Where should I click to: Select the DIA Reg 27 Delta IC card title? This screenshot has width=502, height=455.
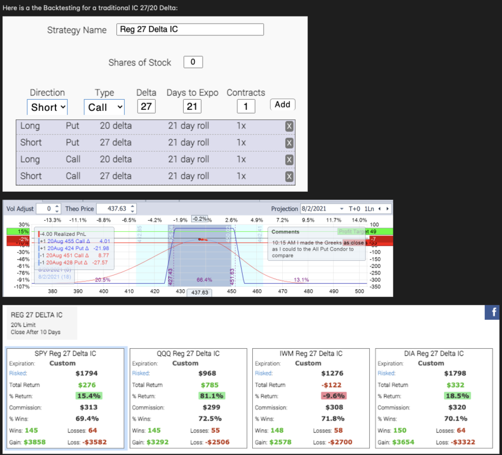434,353
